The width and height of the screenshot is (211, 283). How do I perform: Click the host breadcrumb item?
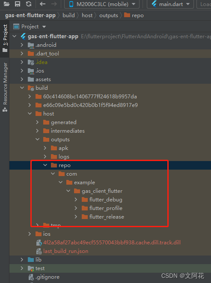(x=87, y=15)
